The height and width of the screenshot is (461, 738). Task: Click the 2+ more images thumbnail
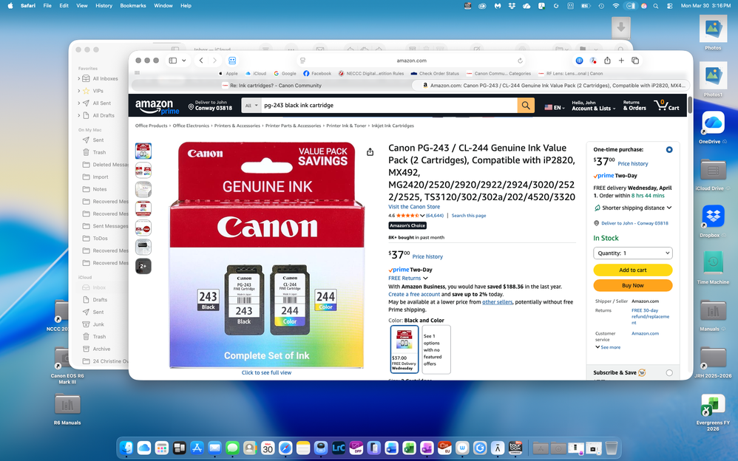pos(143,266)
